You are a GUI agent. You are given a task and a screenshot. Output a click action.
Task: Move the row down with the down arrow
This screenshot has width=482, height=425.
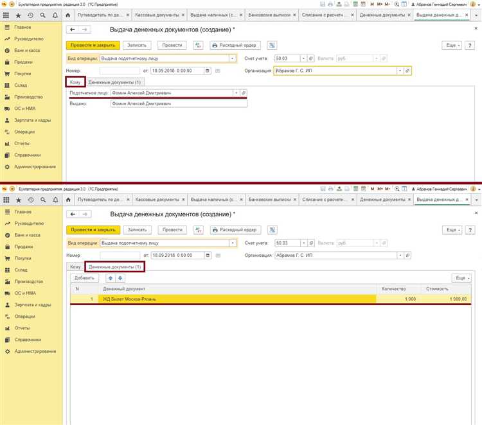pos(120,278)
